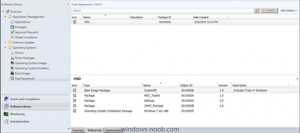Collapse the Software Library navigation pane
The width and height of the screenshot is (300, 133).
pyautogui.click(x=68, y=4)
